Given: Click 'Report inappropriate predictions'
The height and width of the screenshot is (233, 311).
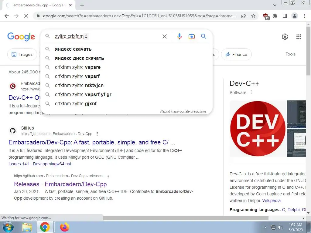Looking at the screenshot, I should [x=183, y=111].
